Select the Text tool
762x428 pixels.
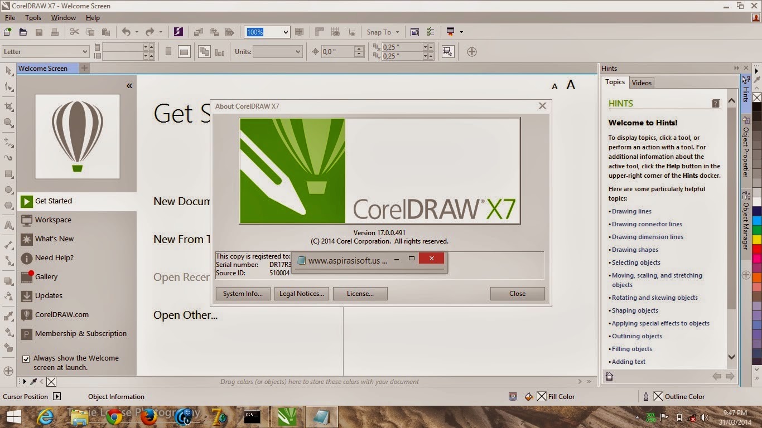tap(8, 225)
